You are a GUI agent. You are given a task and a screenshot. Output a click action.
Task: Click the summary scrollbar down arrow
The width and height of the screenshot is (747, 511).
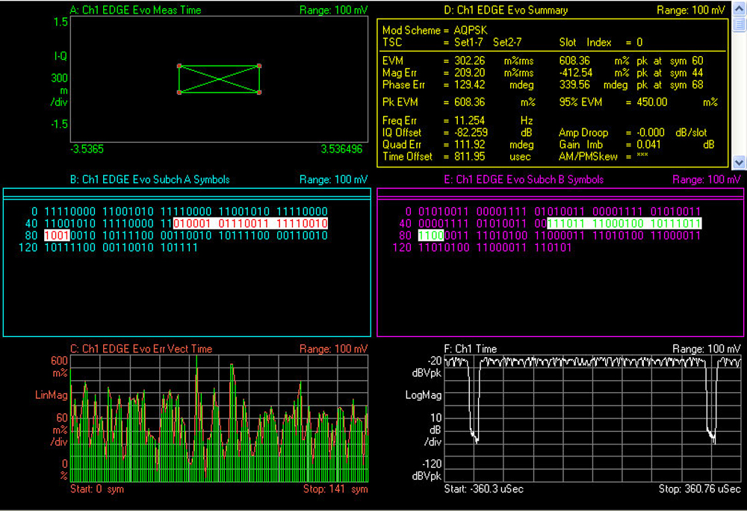point(740,161)
